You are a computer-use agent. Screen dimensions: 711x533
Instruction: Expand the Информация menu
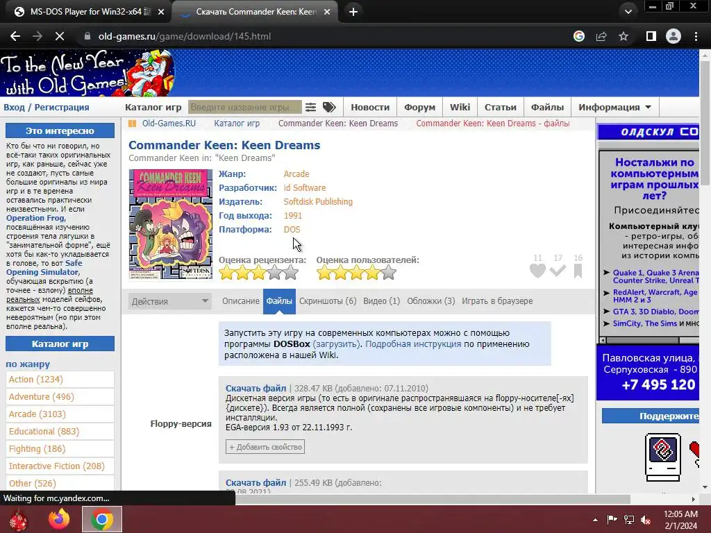(x=614, y=108)
